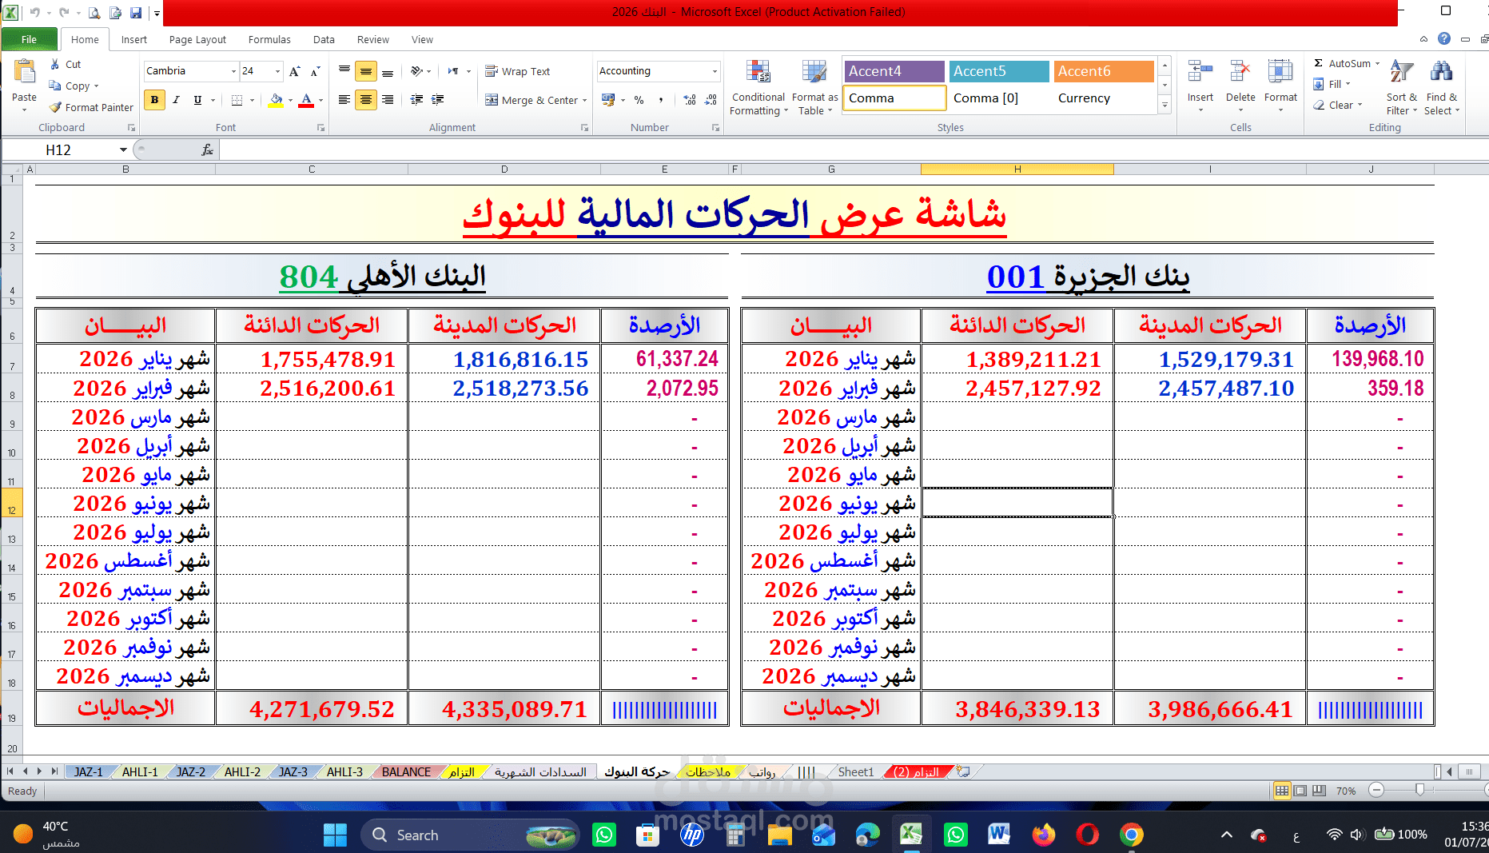Click Increase Decimal icon

coord(689,100)
